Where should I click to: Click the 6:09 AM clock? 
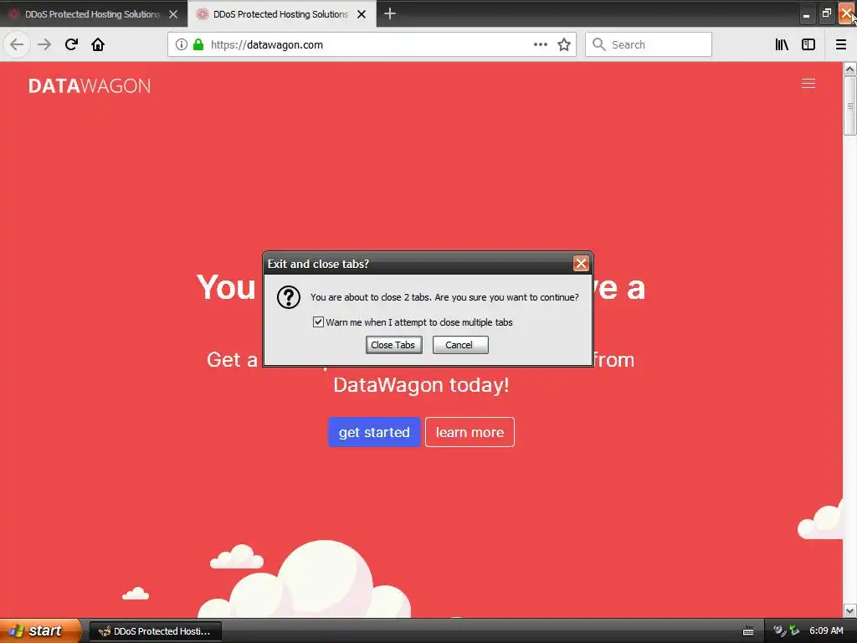[826, 630]
